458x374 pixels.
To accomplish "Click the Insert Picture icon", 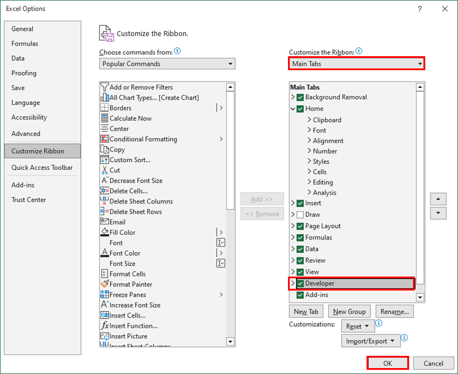I will pos(104,336).
